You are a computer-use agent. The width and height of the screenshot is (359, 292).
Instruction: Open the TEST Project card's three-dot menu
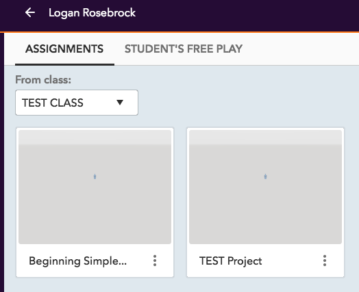click(325, 261)
